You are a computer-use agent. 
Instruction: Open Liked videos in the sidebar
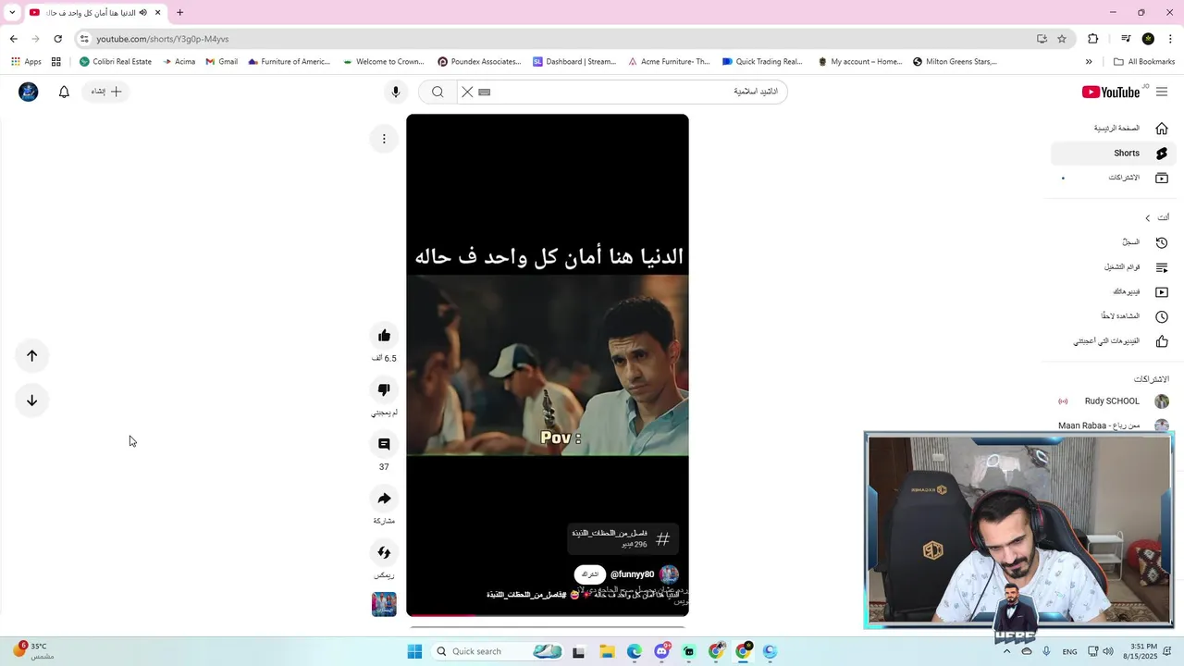point(1114,341)
